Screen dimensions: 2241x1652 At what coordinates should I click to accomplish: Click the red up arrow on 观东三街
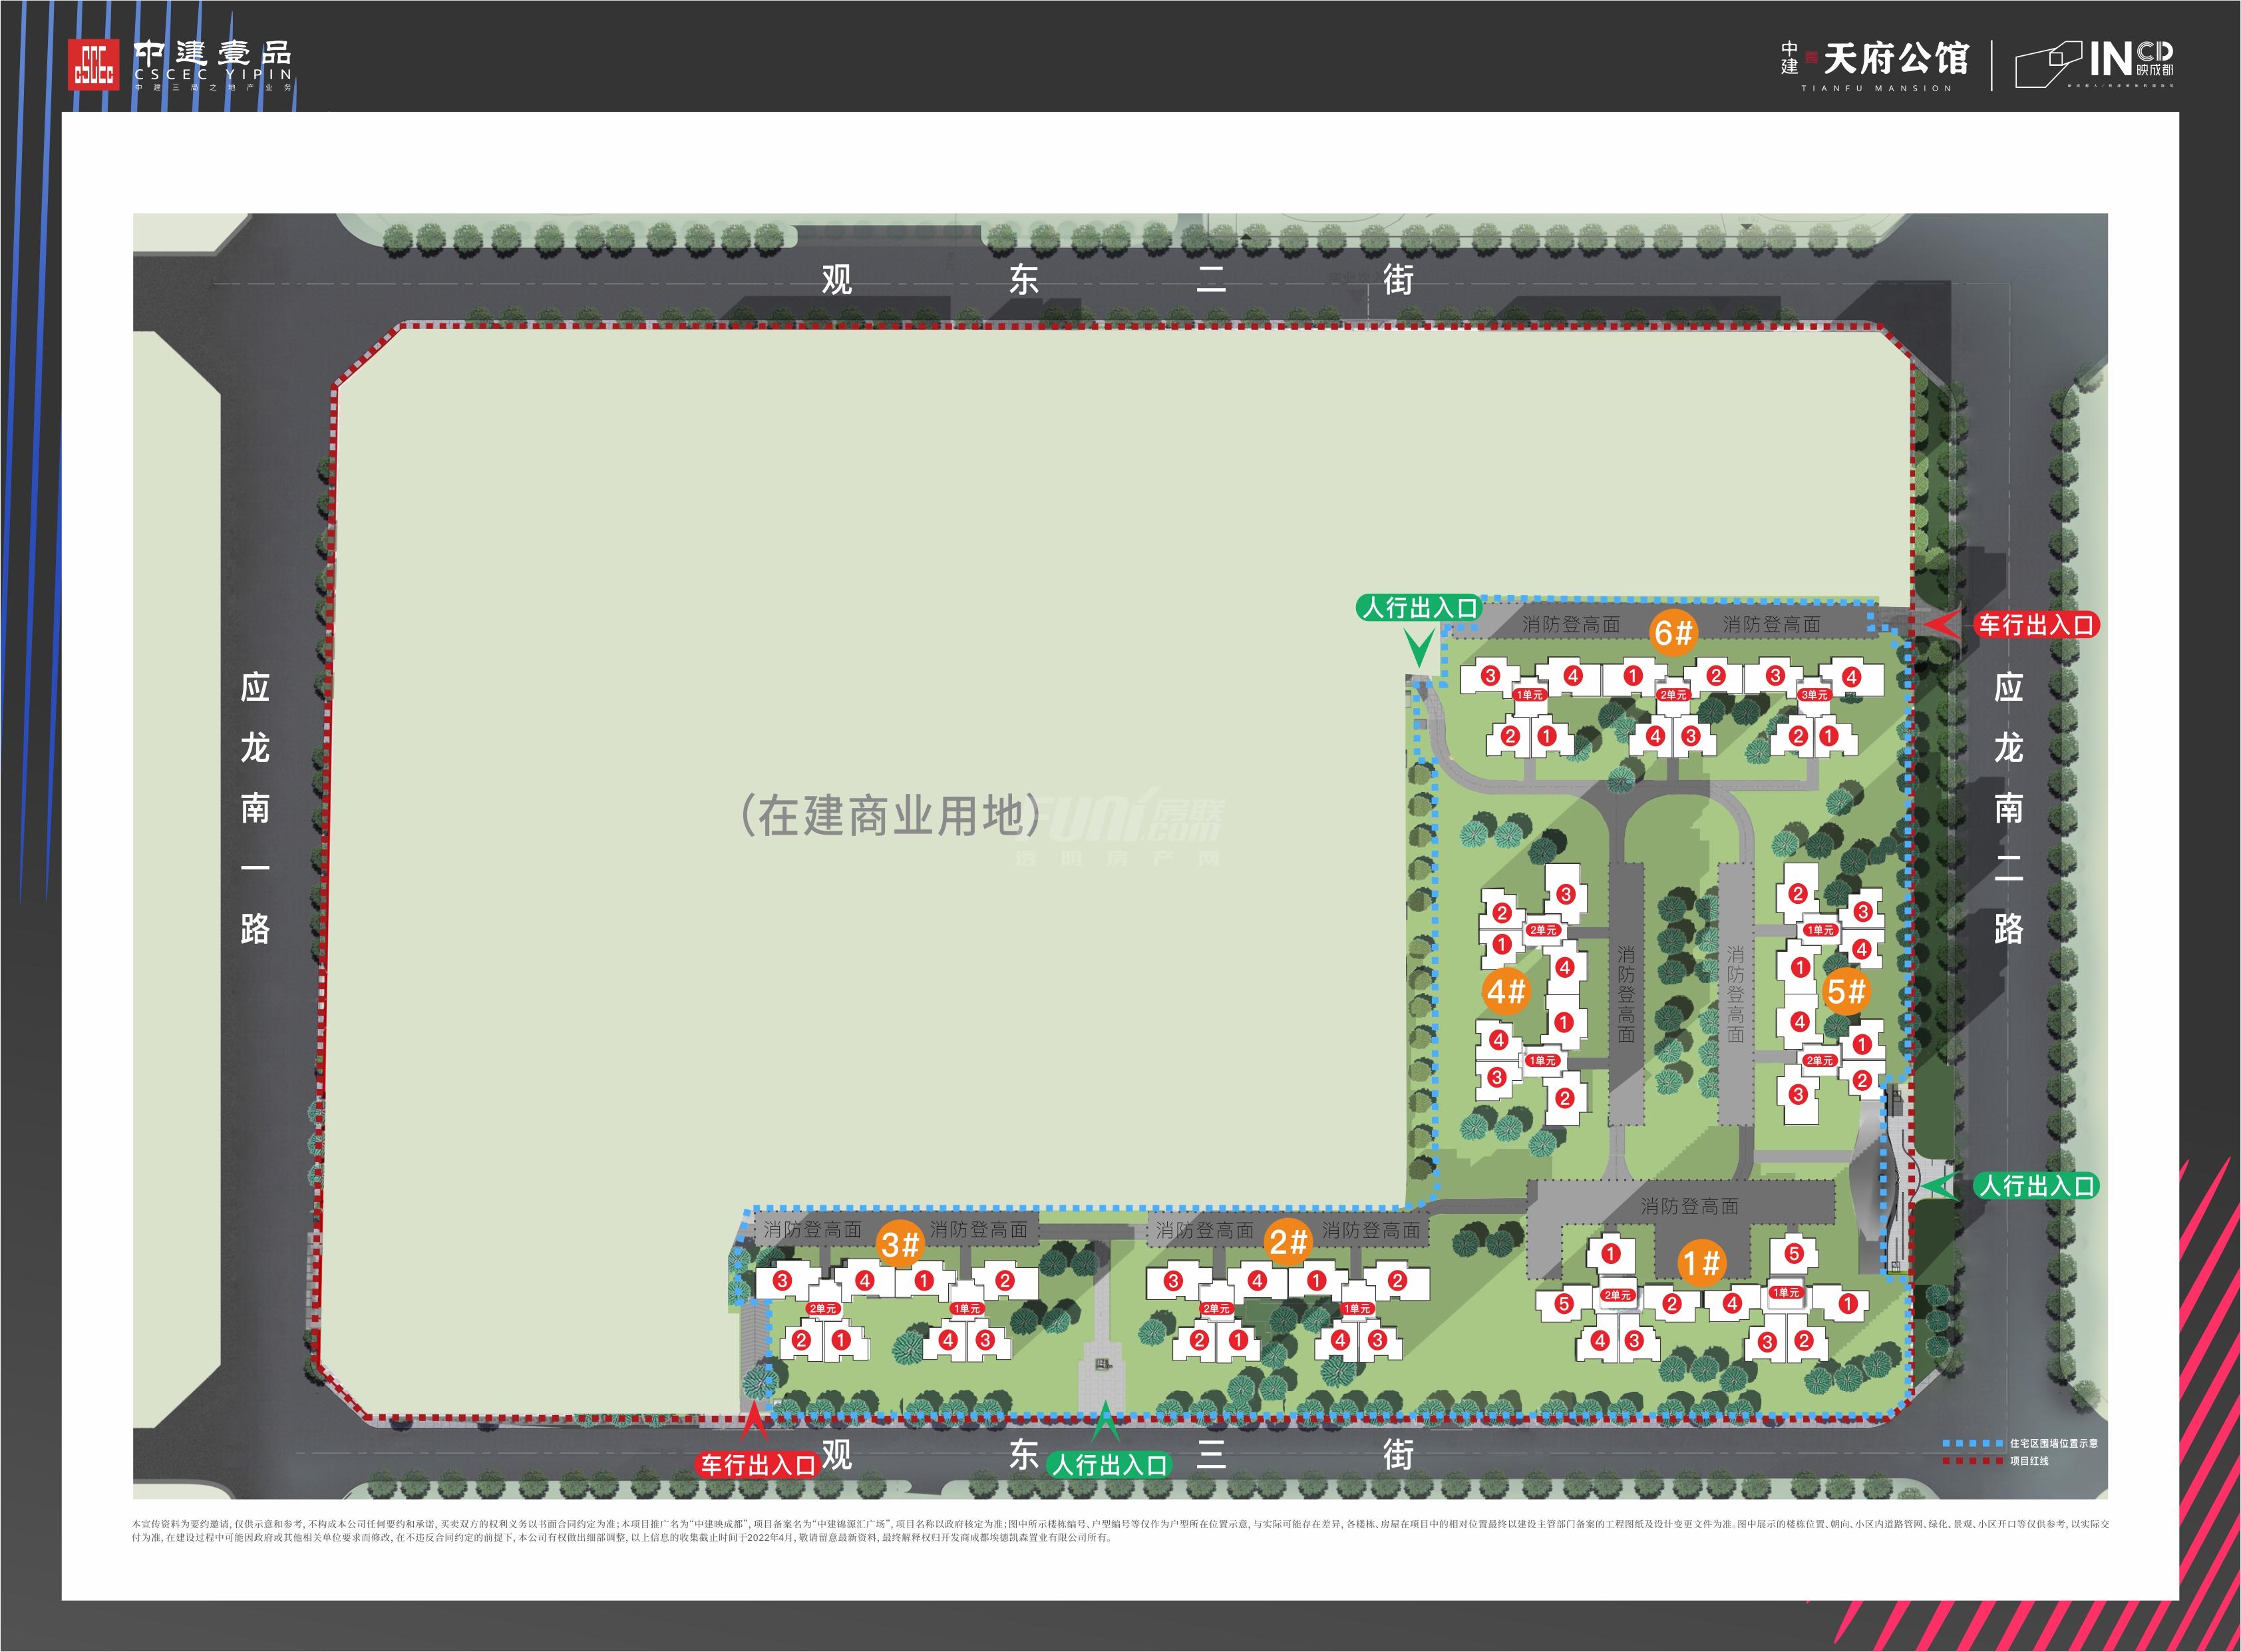755,1422
